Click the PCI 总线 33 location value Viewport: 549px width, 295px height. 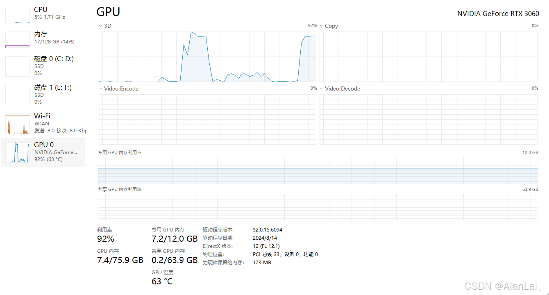(286, 254)
